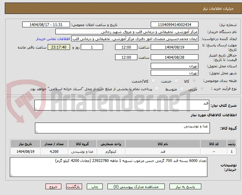
Task: Click the remaining time field 23:17:40
Action: pyautogui.click(x=59, y=47)
